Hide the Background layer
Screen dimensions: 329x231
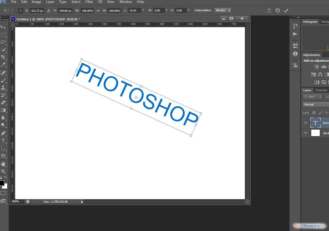(305, 133)
